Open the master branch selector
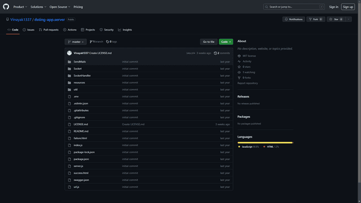The height and width of the screenshot is (203, 361). point(76,42)
